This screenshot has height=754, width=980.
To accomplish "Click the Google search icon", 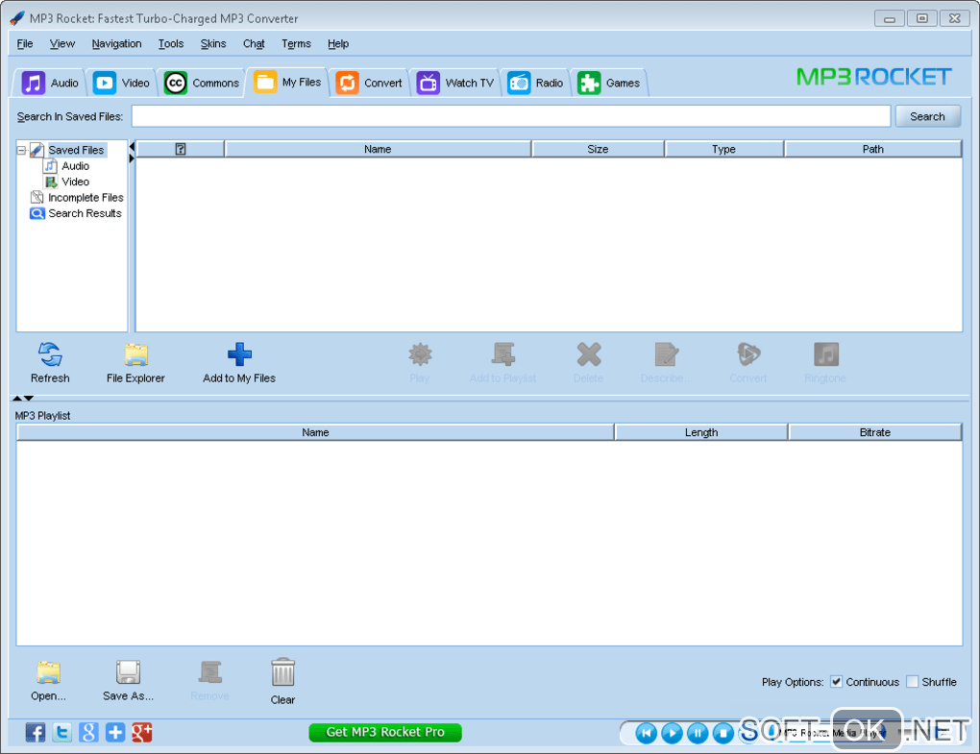I will (x=88, y=732).
